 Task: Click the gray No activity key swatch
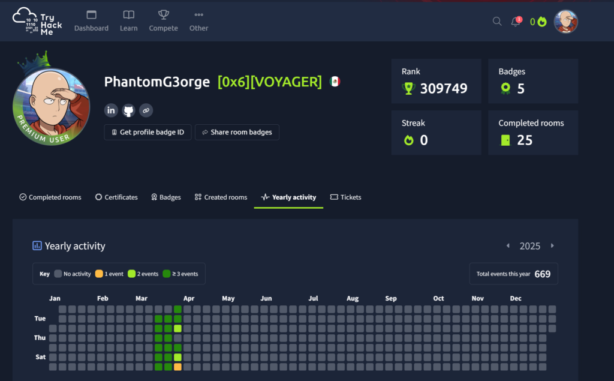point(58,274)
